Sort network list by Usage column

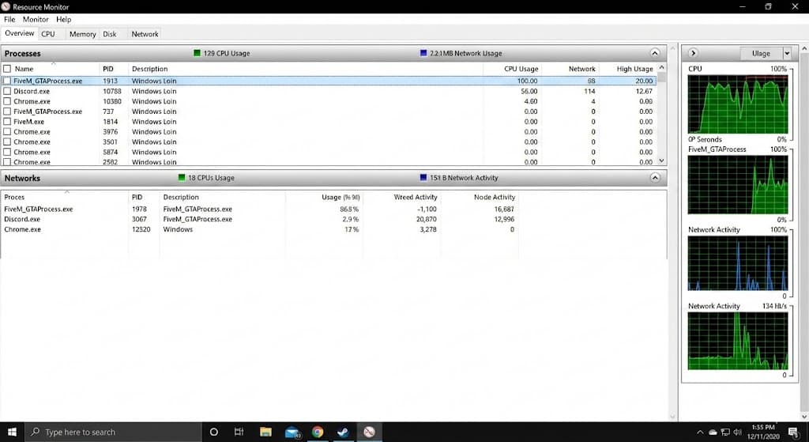(x=341, y=197)
